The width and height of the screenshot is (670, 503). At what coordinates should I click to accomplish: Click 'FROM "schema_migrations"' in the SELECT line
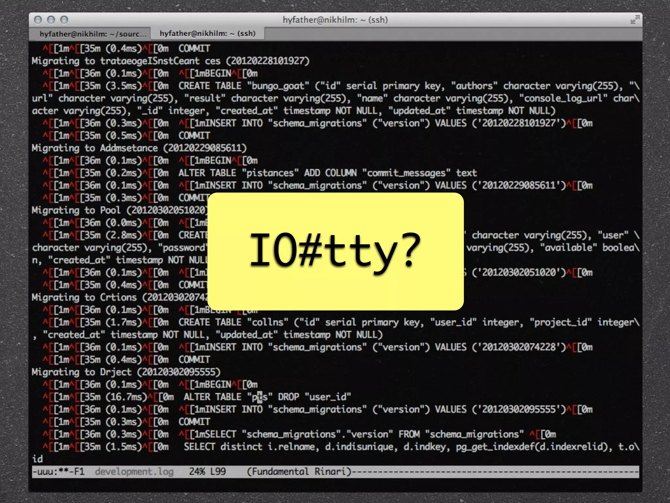pyautogui.click(x=461, y=434)
